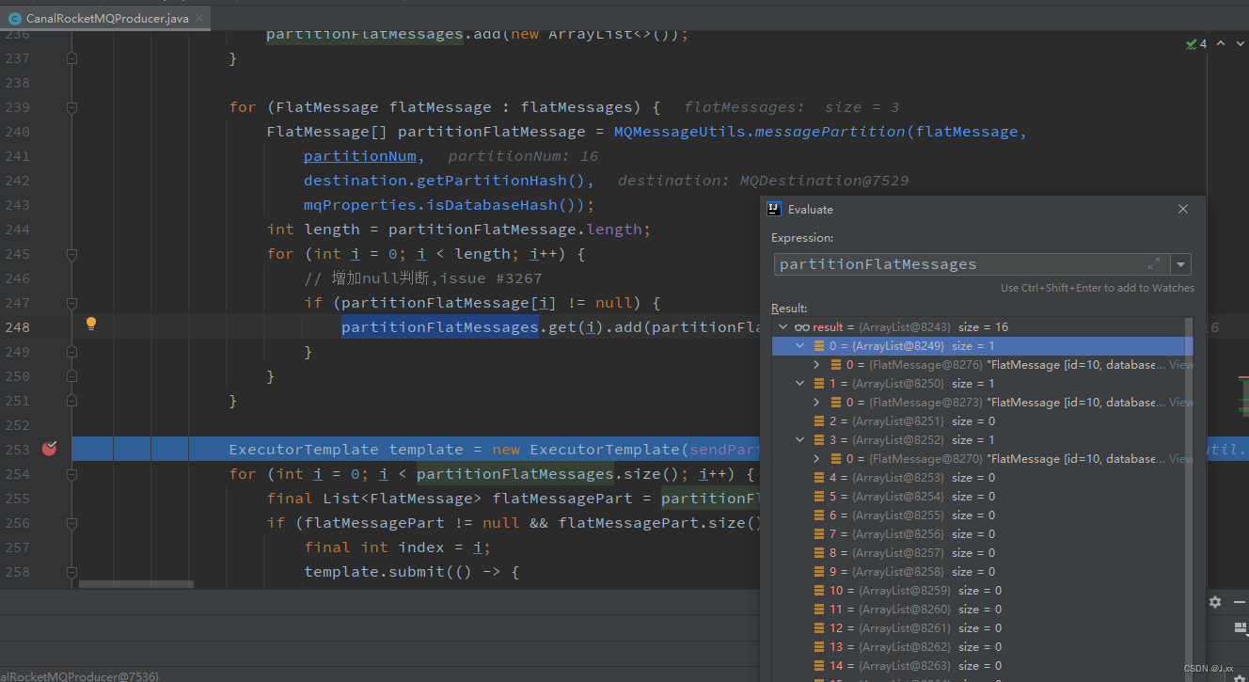The image size is (1249, 682).
Task: Click the fold end marker on line 250
Action: (71, 376)
